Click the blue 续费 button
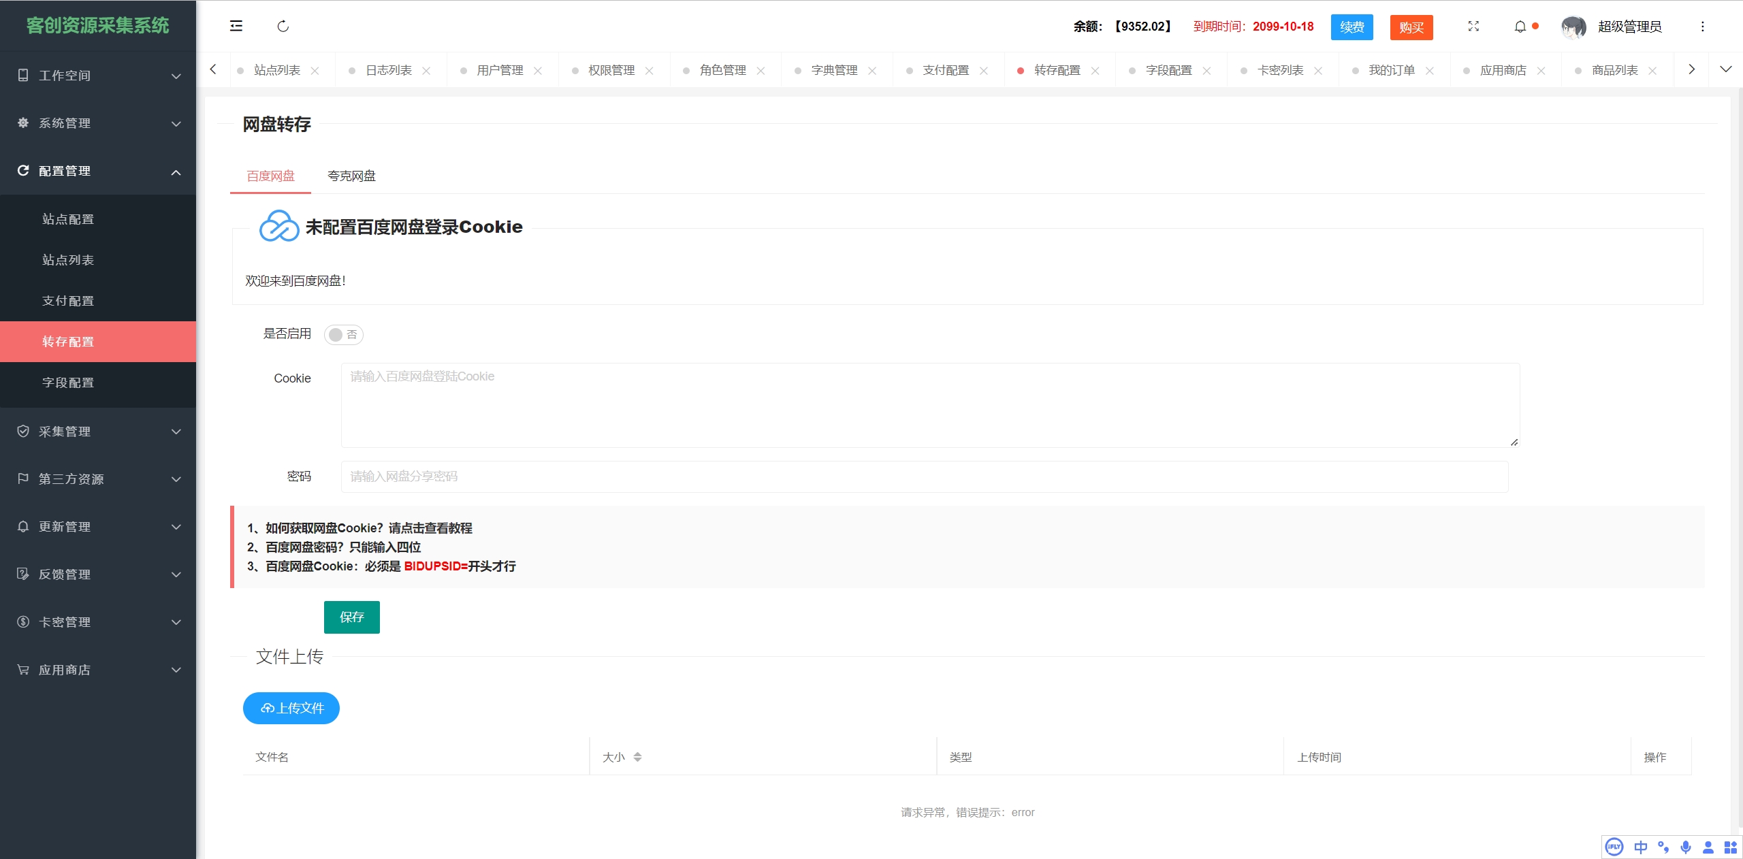The image size is (1743, 859). [1352, 27]
